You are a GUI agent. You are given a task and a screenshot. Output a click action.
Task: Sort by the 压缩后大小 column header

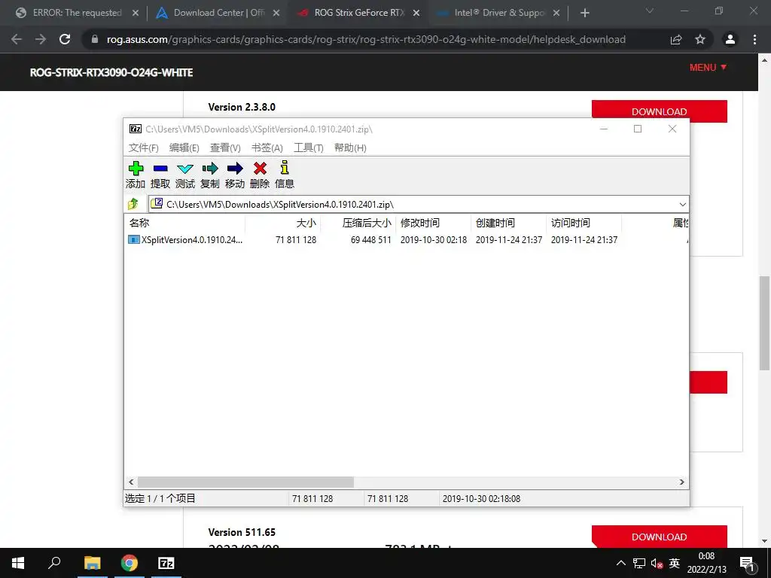[358, 223]
